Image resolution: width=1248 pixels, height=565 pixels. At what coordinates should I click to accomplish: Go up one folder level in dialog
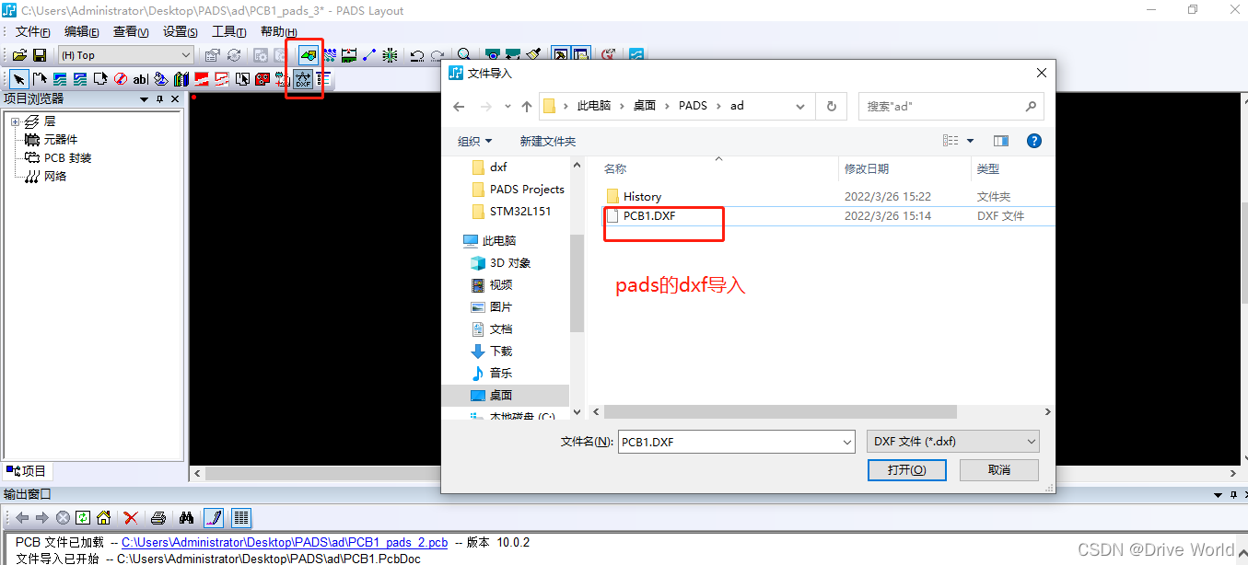coord(527,106)
